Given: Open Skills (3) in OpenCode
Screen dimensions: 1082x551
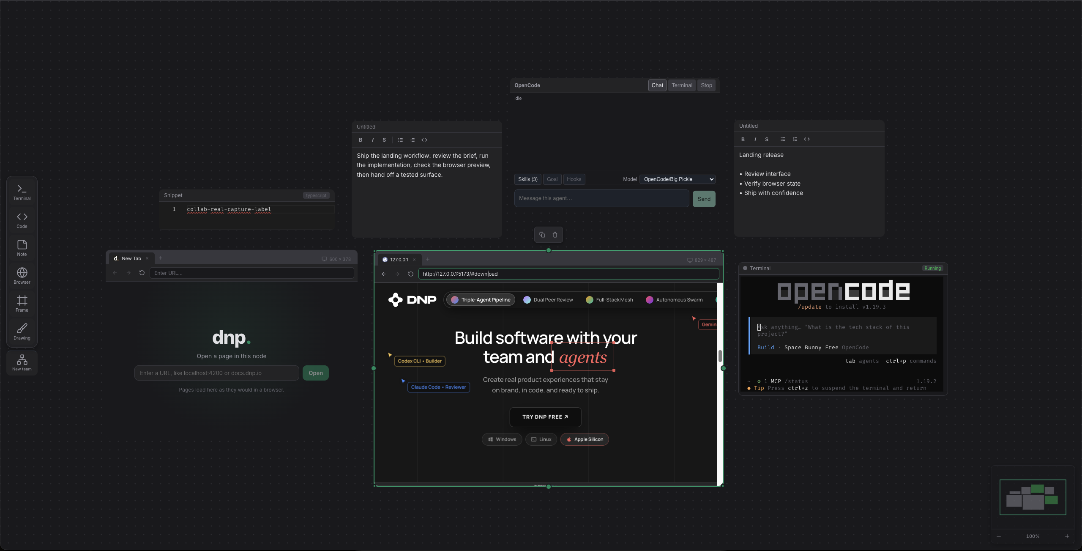Looking at the screenshot, I should click(x=528, y=179).
